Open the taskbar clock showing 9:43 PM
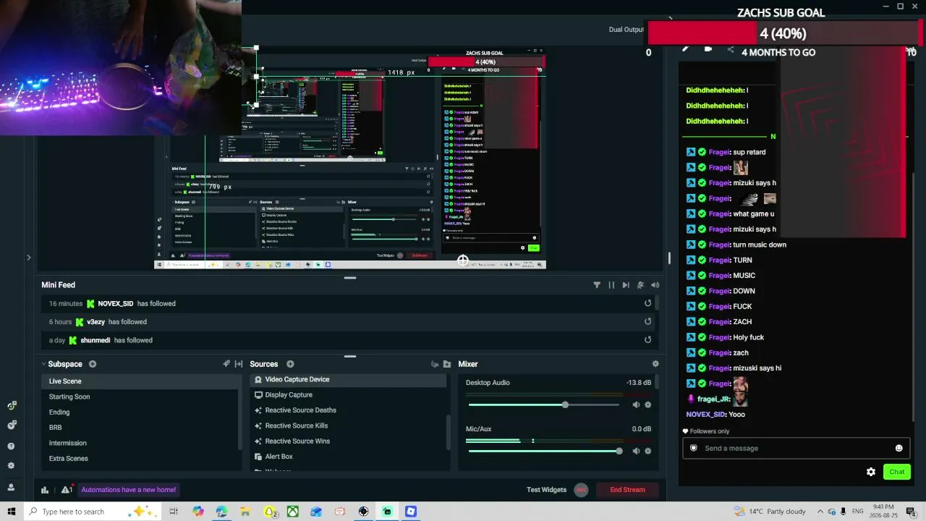The image size is (926, 521). 885,512
